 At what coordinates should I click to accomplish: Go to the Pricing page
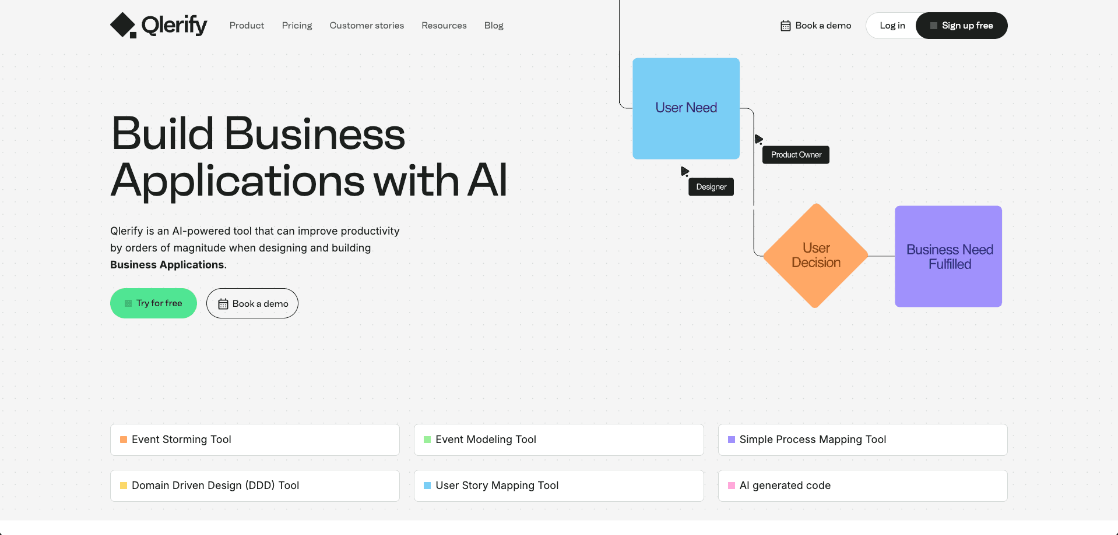pos(297,25)
